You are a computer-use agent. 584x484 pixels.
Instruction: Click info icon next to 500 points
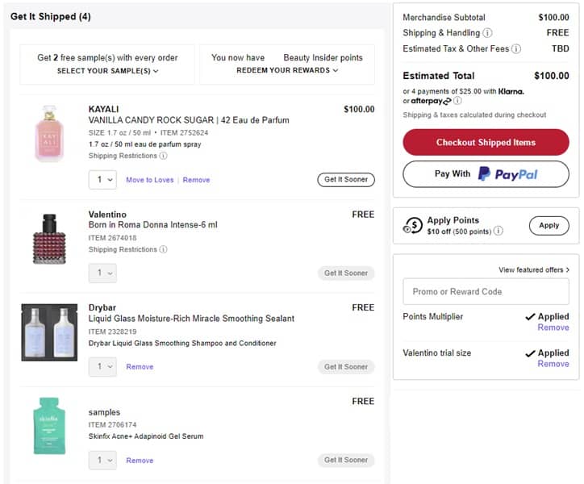click(498, 232)
